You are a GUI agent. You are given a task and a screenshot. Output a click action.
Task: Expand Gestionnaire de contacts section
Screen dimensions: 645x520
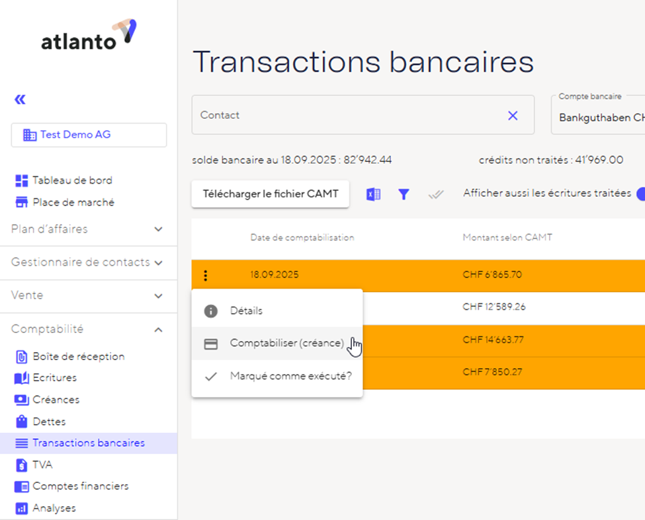(x=158, y=262)
